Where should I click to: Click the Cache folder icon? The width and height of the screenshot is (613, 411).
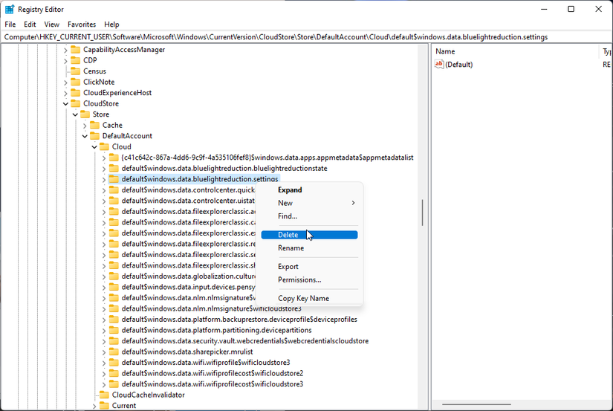point(94,125)
